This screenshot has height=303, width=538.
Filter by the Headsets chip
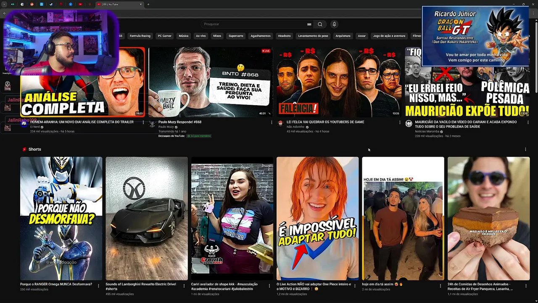285,36
